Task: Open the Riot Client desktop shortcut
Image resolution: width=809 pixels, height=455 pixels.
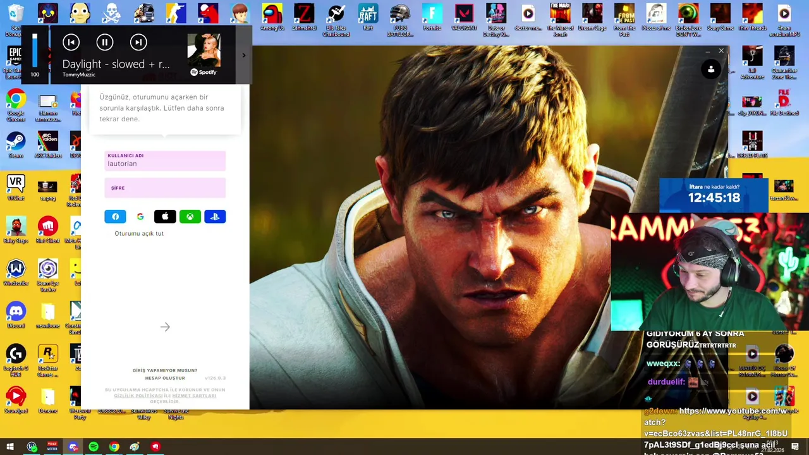Action: [48, 230]
